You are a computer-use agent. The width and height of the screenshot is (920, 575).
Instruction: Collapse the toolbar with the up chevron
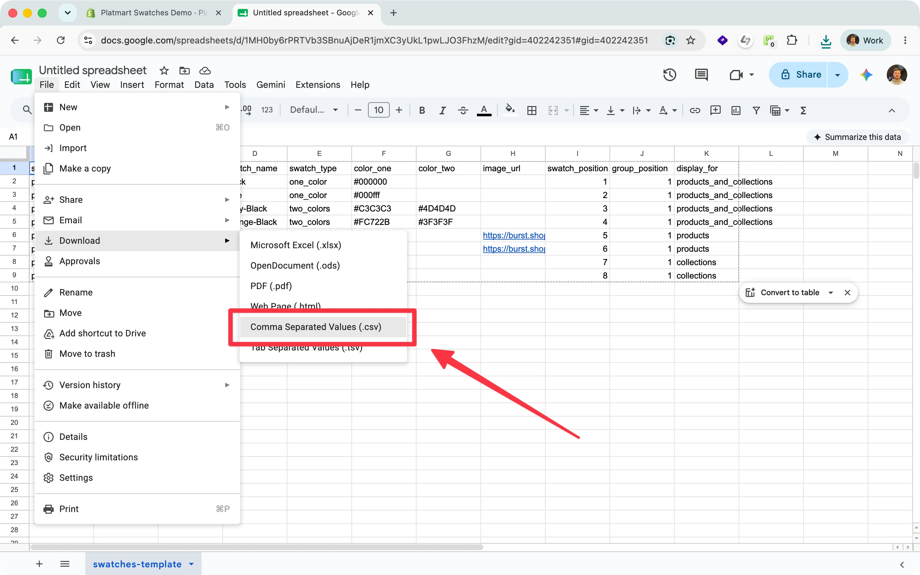[x=892, y=110]
